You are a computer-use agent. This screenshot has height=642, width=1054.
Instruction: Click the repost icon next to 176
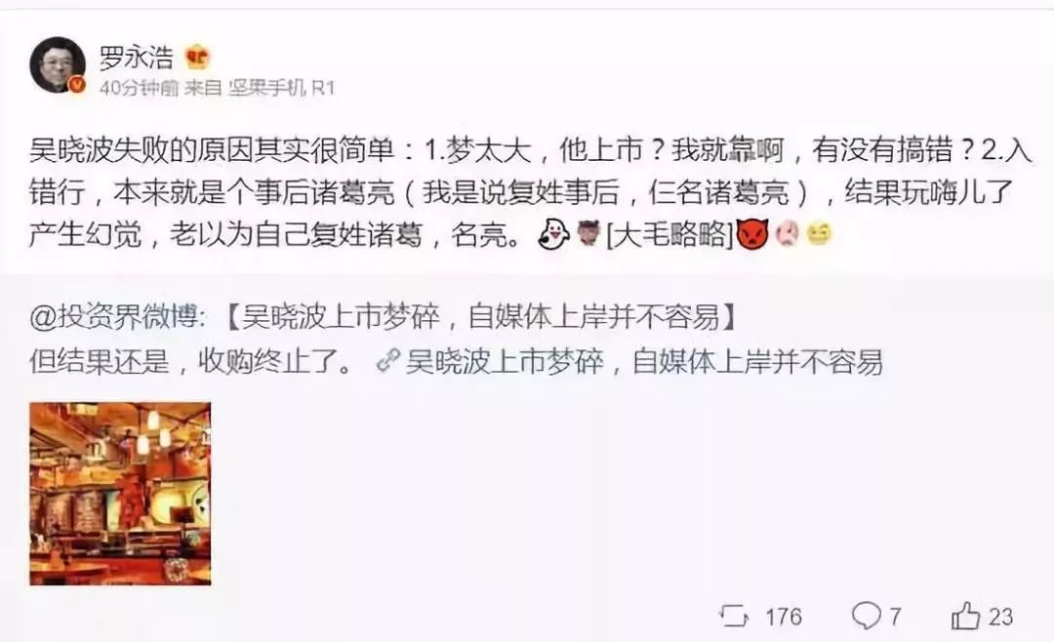tap(733, 616)
